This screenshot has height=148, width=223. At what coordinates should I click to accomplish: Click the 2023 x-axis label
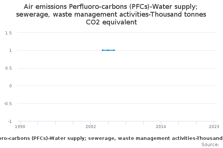(214, 127)
